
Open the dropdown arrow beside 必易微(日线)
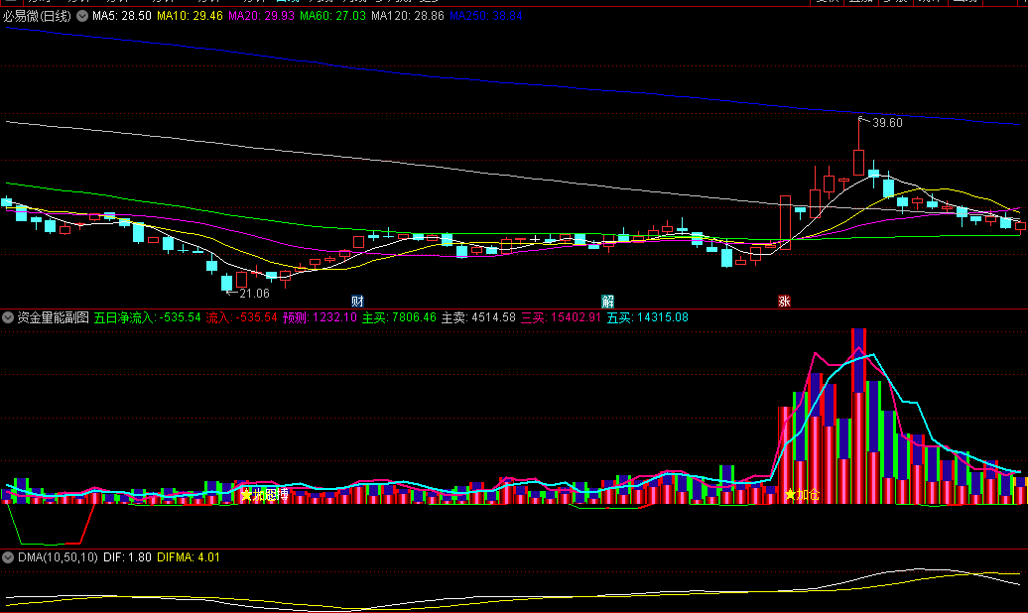coord(82,16)
